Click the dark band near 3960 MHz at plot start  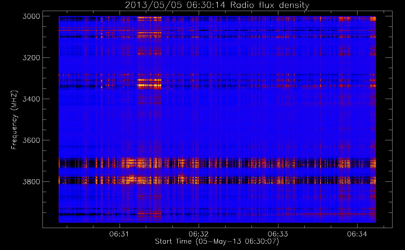pos(79,214)
